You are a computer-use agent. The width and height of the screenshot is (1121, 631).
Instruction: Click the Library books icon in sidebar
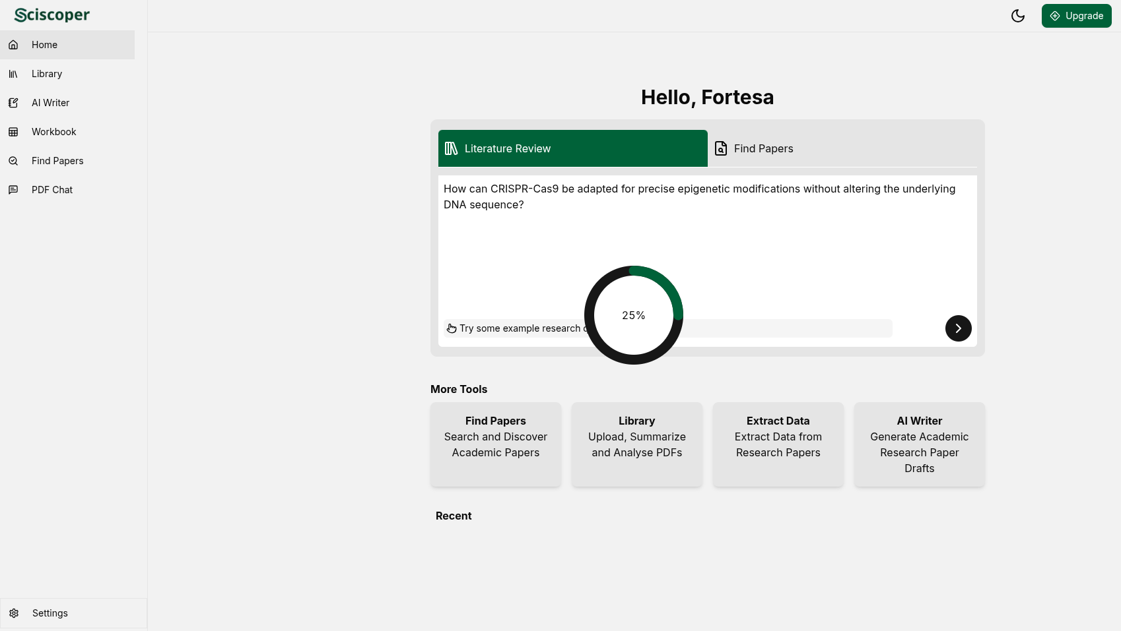[13, 74]
